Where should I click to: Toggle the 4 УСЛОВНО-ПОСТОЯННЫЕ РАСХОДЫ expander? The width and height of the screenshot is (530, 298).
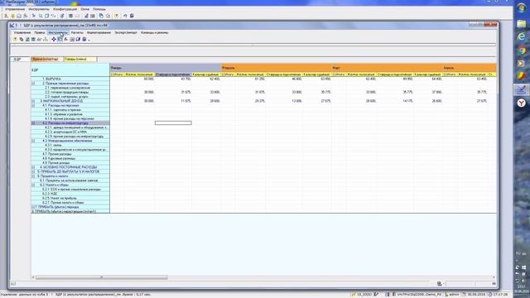point(33,167)
